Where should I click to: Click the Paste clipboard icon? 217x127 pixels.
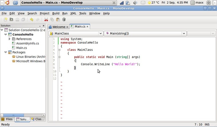click(58, 19)
